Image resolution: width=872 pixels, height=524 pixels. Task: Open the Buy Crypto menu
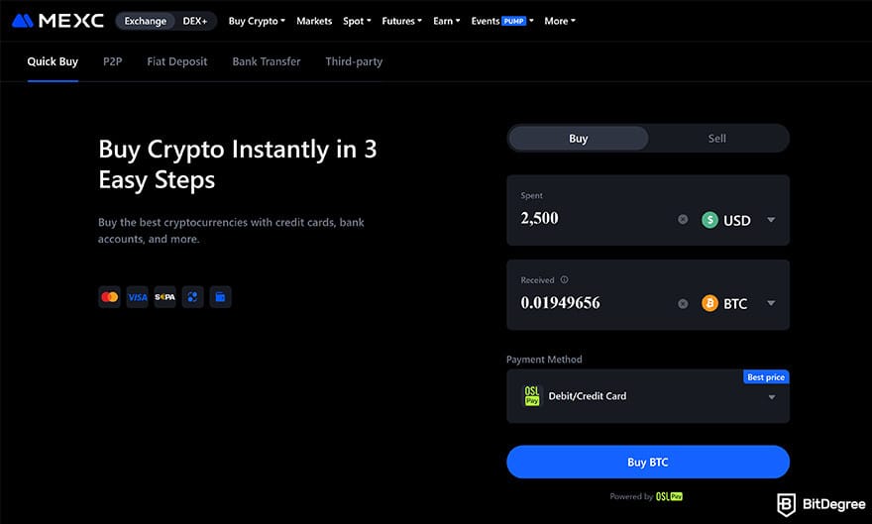[257, 21]
